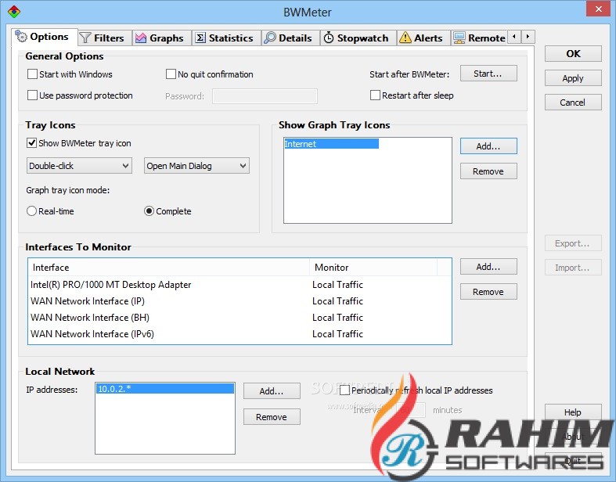This screenshot has height=482, width=616.
Task: Go to the Details tab
Action: pyautogui.click(x=289, y=38)
